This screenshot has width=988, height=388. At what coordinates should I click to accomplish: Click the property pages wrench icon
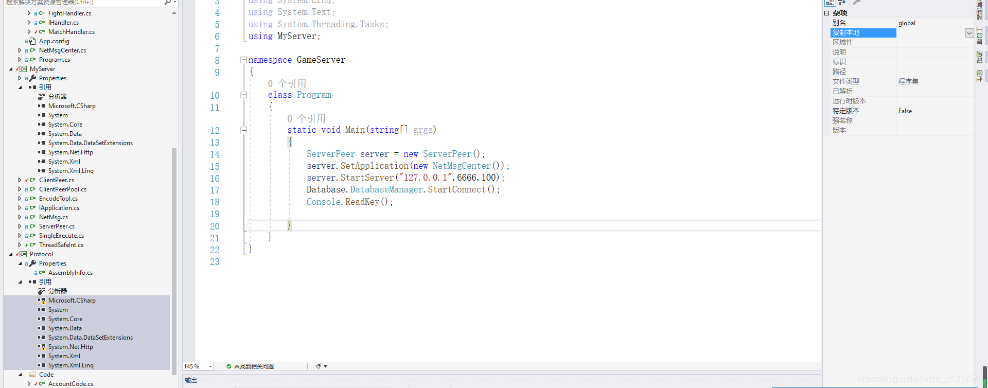pos(857,3)
